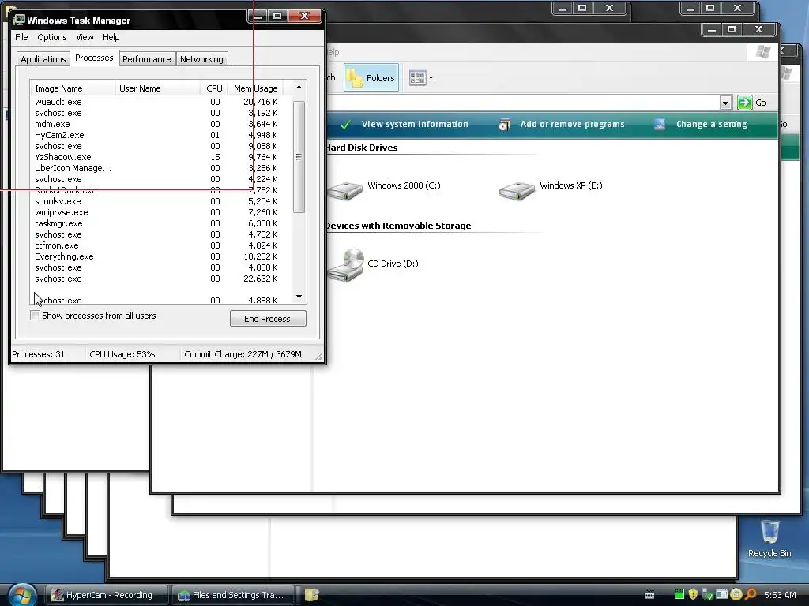Select the Everything.exe process row
This screenshot has height=606, width=809.
click(x=161, y=256)
